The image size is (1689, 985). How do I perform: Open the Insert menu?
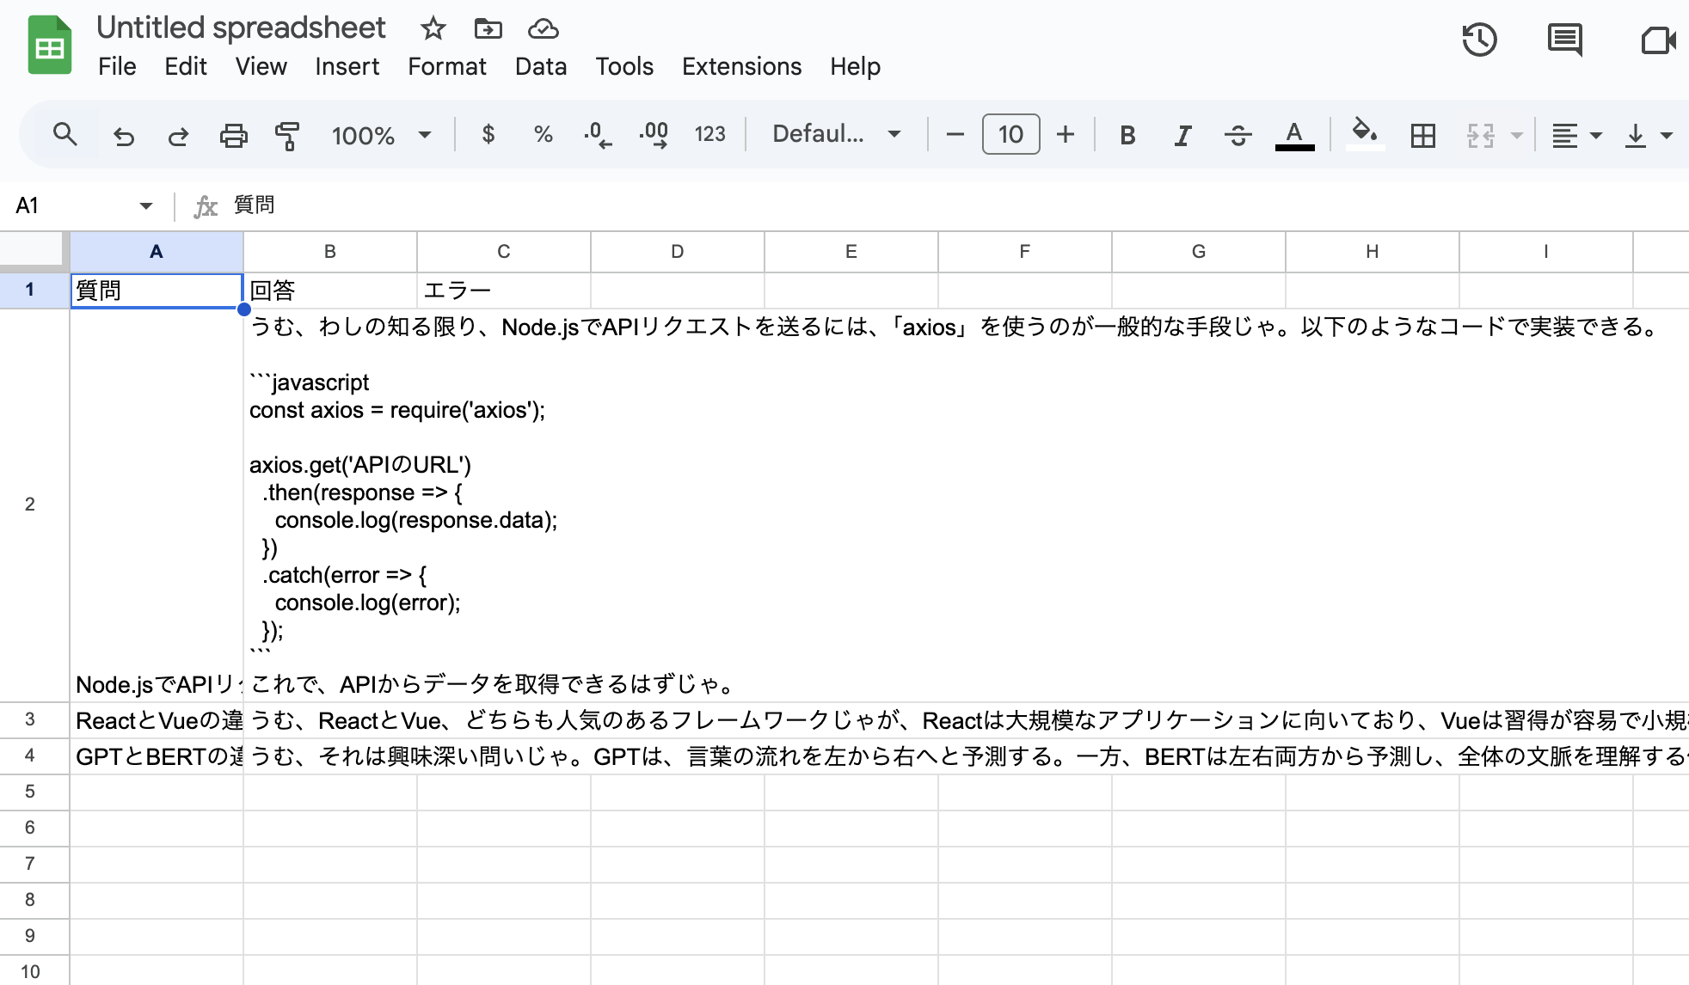click(347, 66)
